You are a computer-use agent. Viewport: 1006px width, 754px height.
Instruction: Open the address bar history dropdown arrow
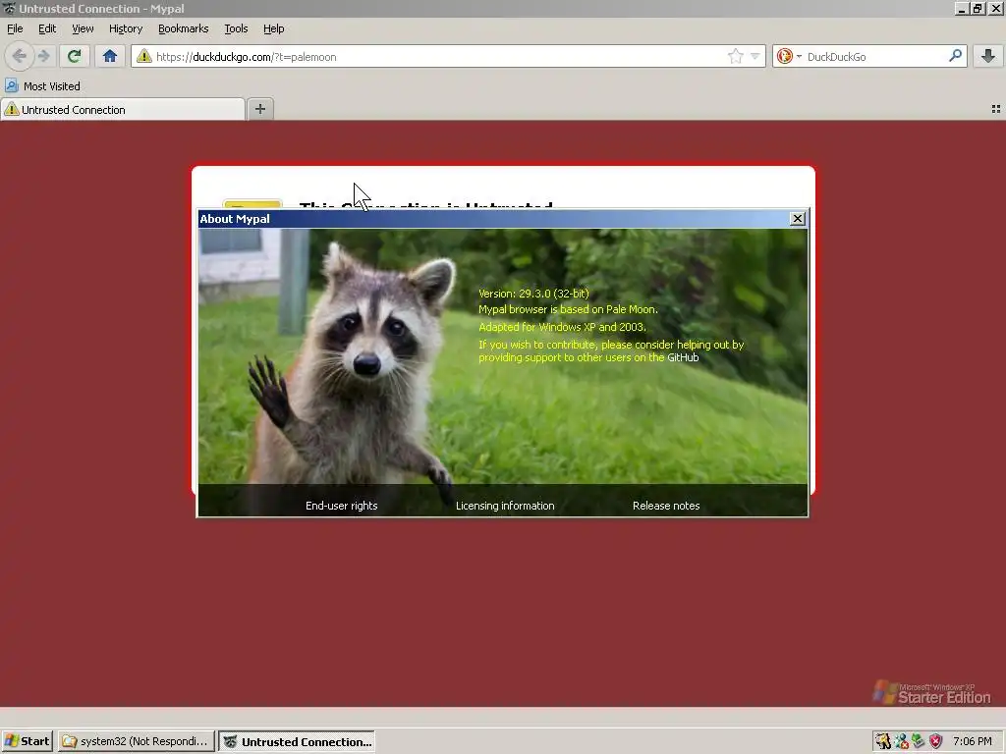click(755, 56)
